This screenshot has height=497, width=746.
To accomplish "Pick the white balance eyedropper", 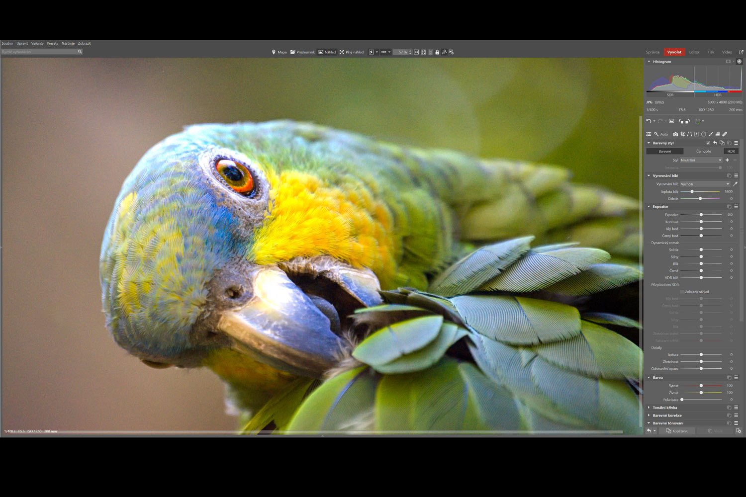I will [x=735, y=184].
